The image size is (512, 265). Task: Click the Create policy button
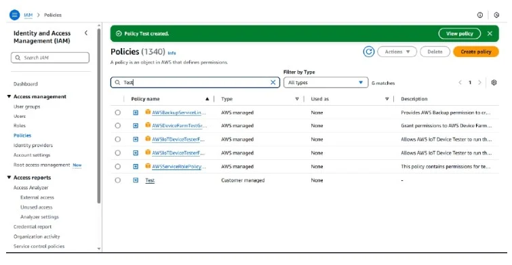coord(476,52)
